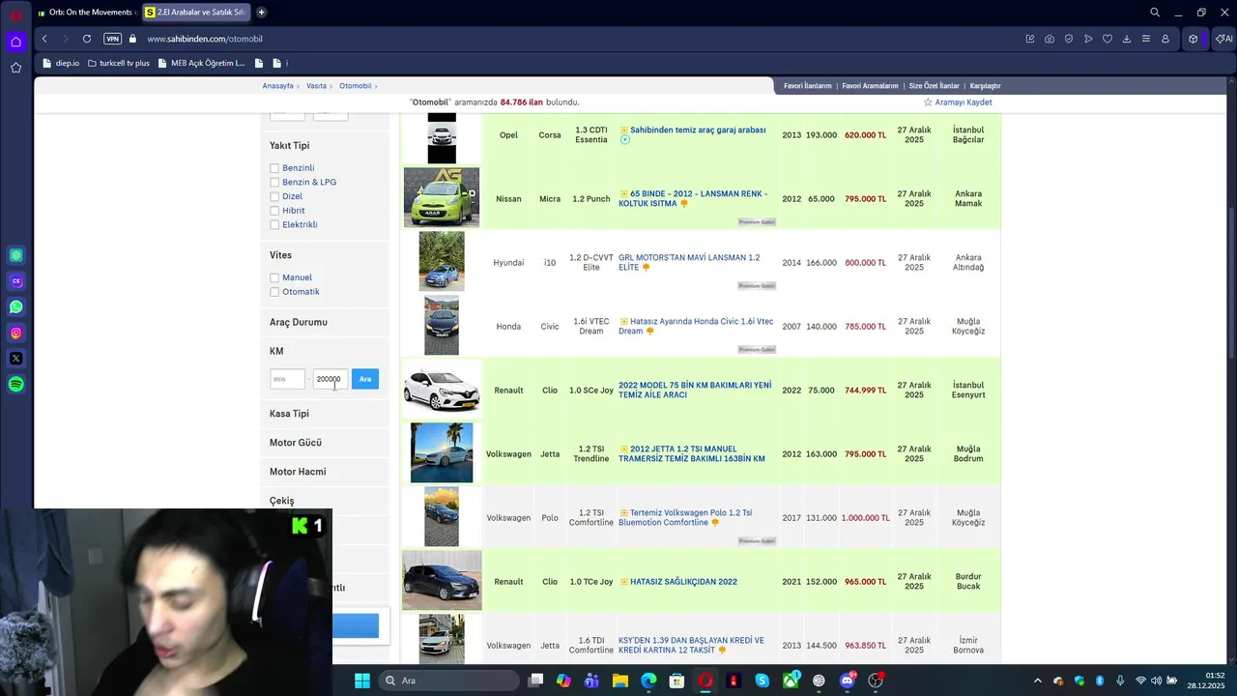Open the tab search magnifier icon
1237x696 pixels.
(1155, 13)
